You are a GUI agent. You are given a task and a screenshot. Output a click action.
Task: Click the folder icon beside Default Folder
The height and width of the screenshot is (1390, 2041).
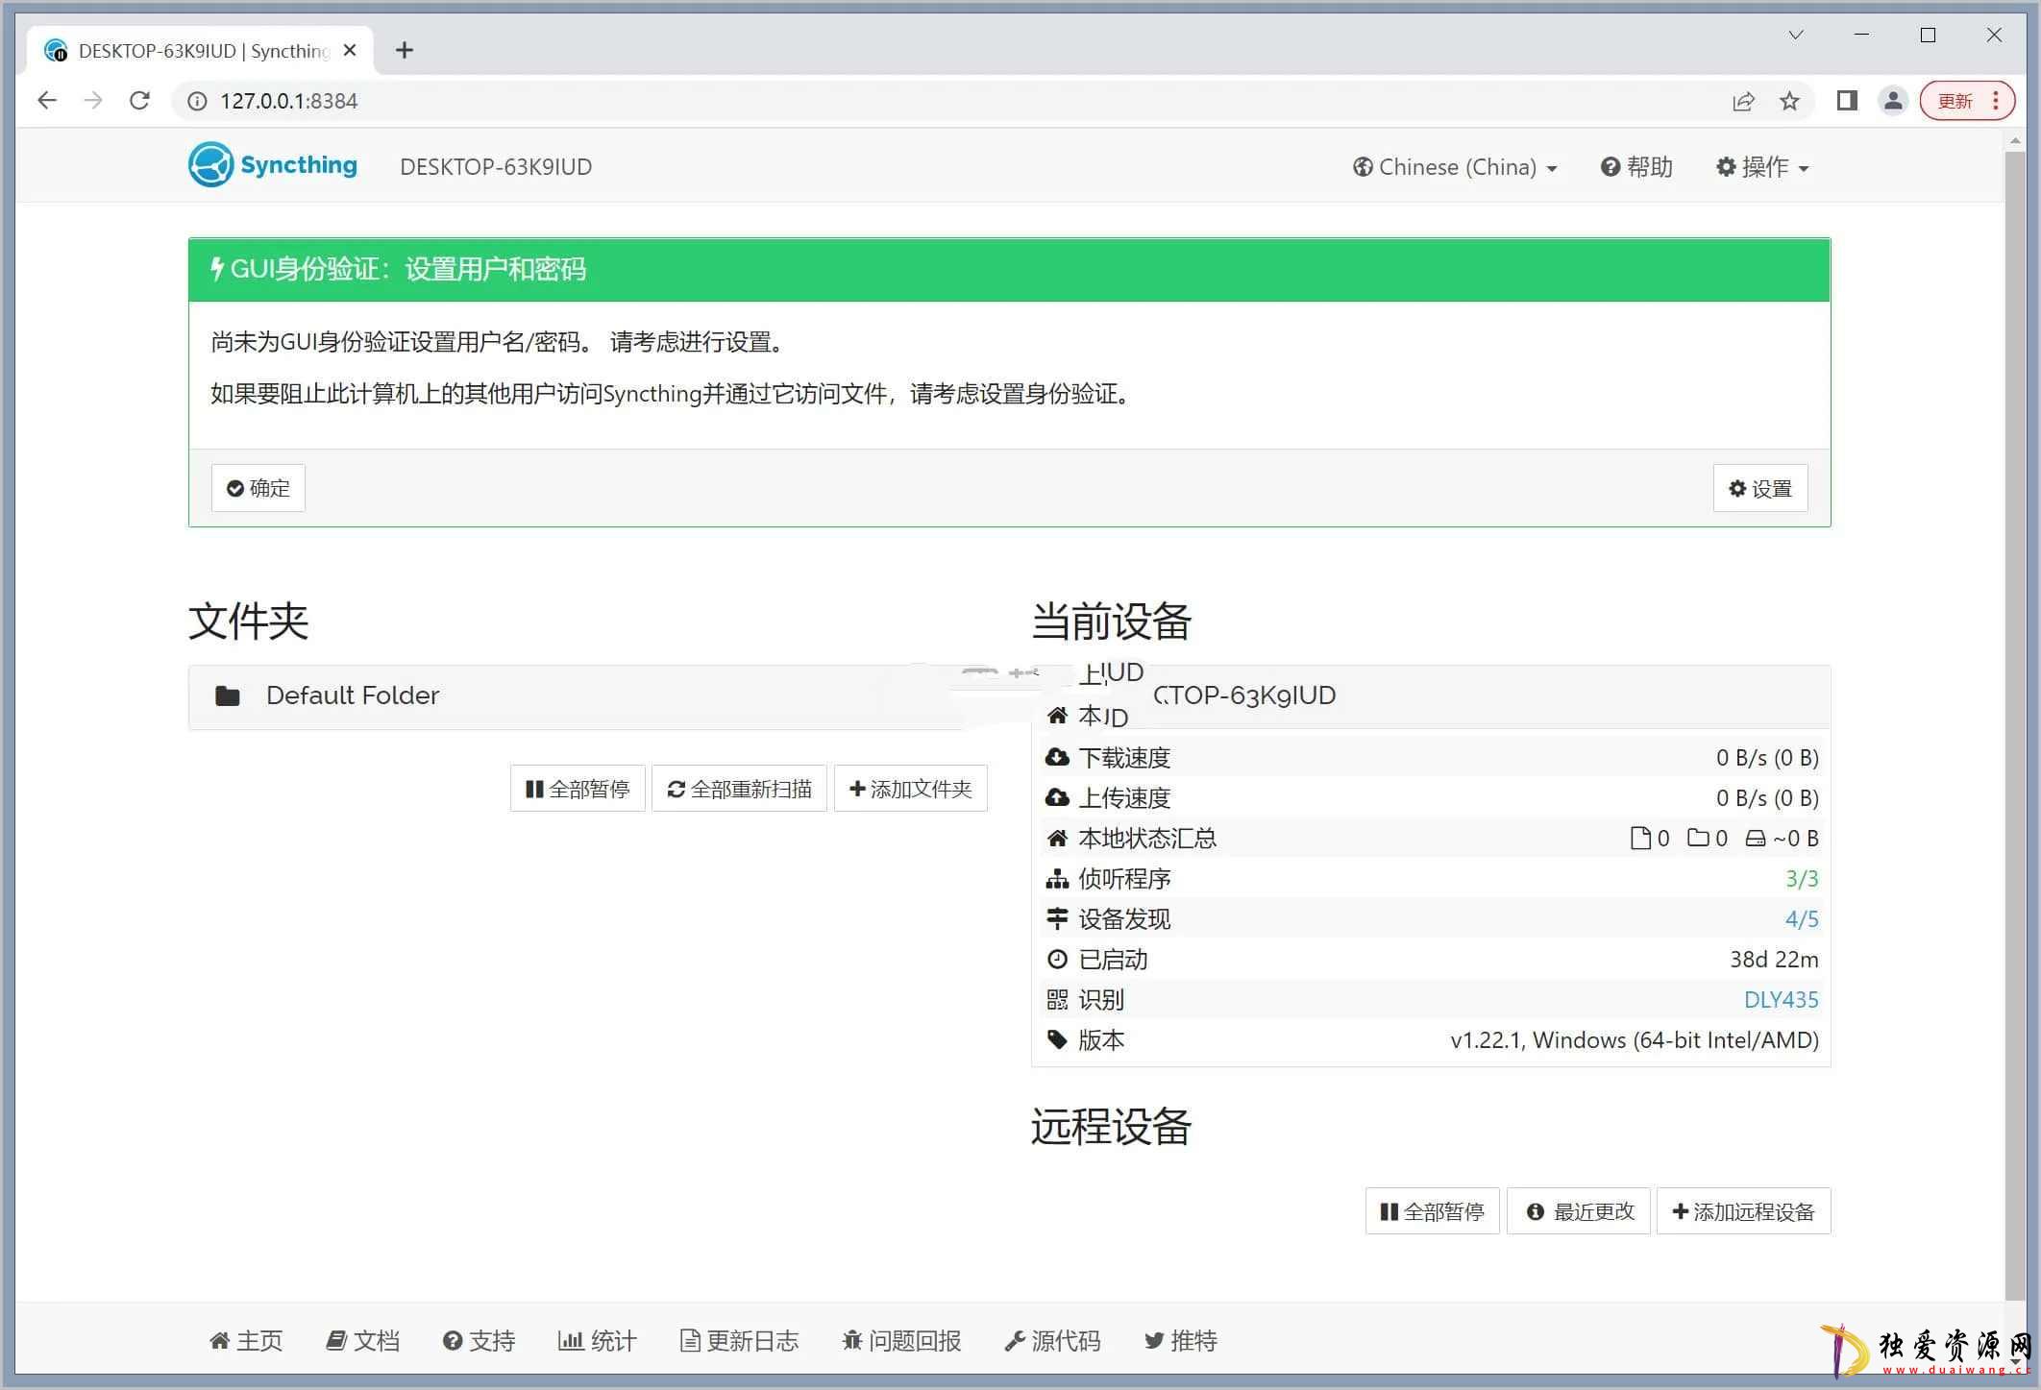228,696
